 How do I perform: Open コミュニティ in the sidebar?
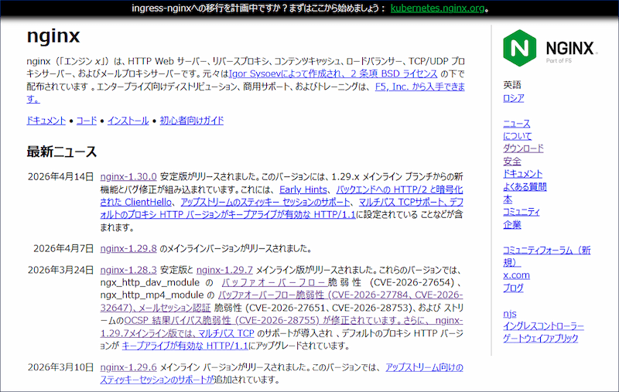click(x=521, y=212)
